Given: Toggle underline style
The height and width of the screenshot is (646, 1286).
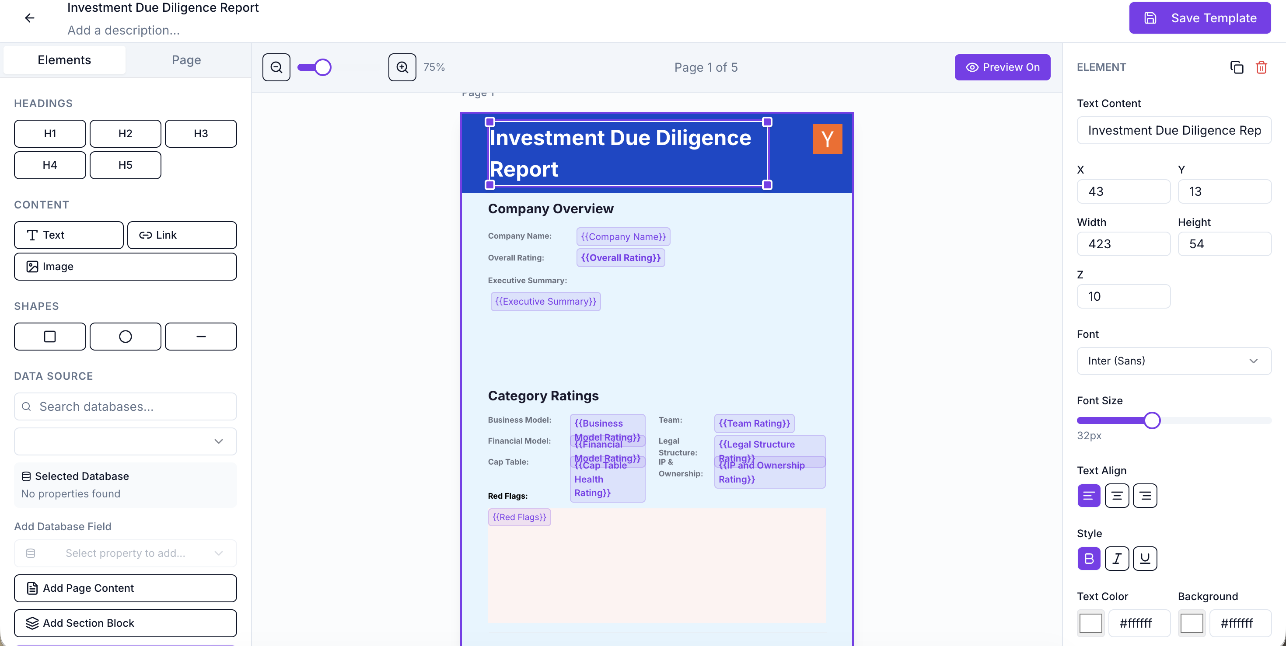Looking at the screenshot, I should click(x=1145, y=558).
